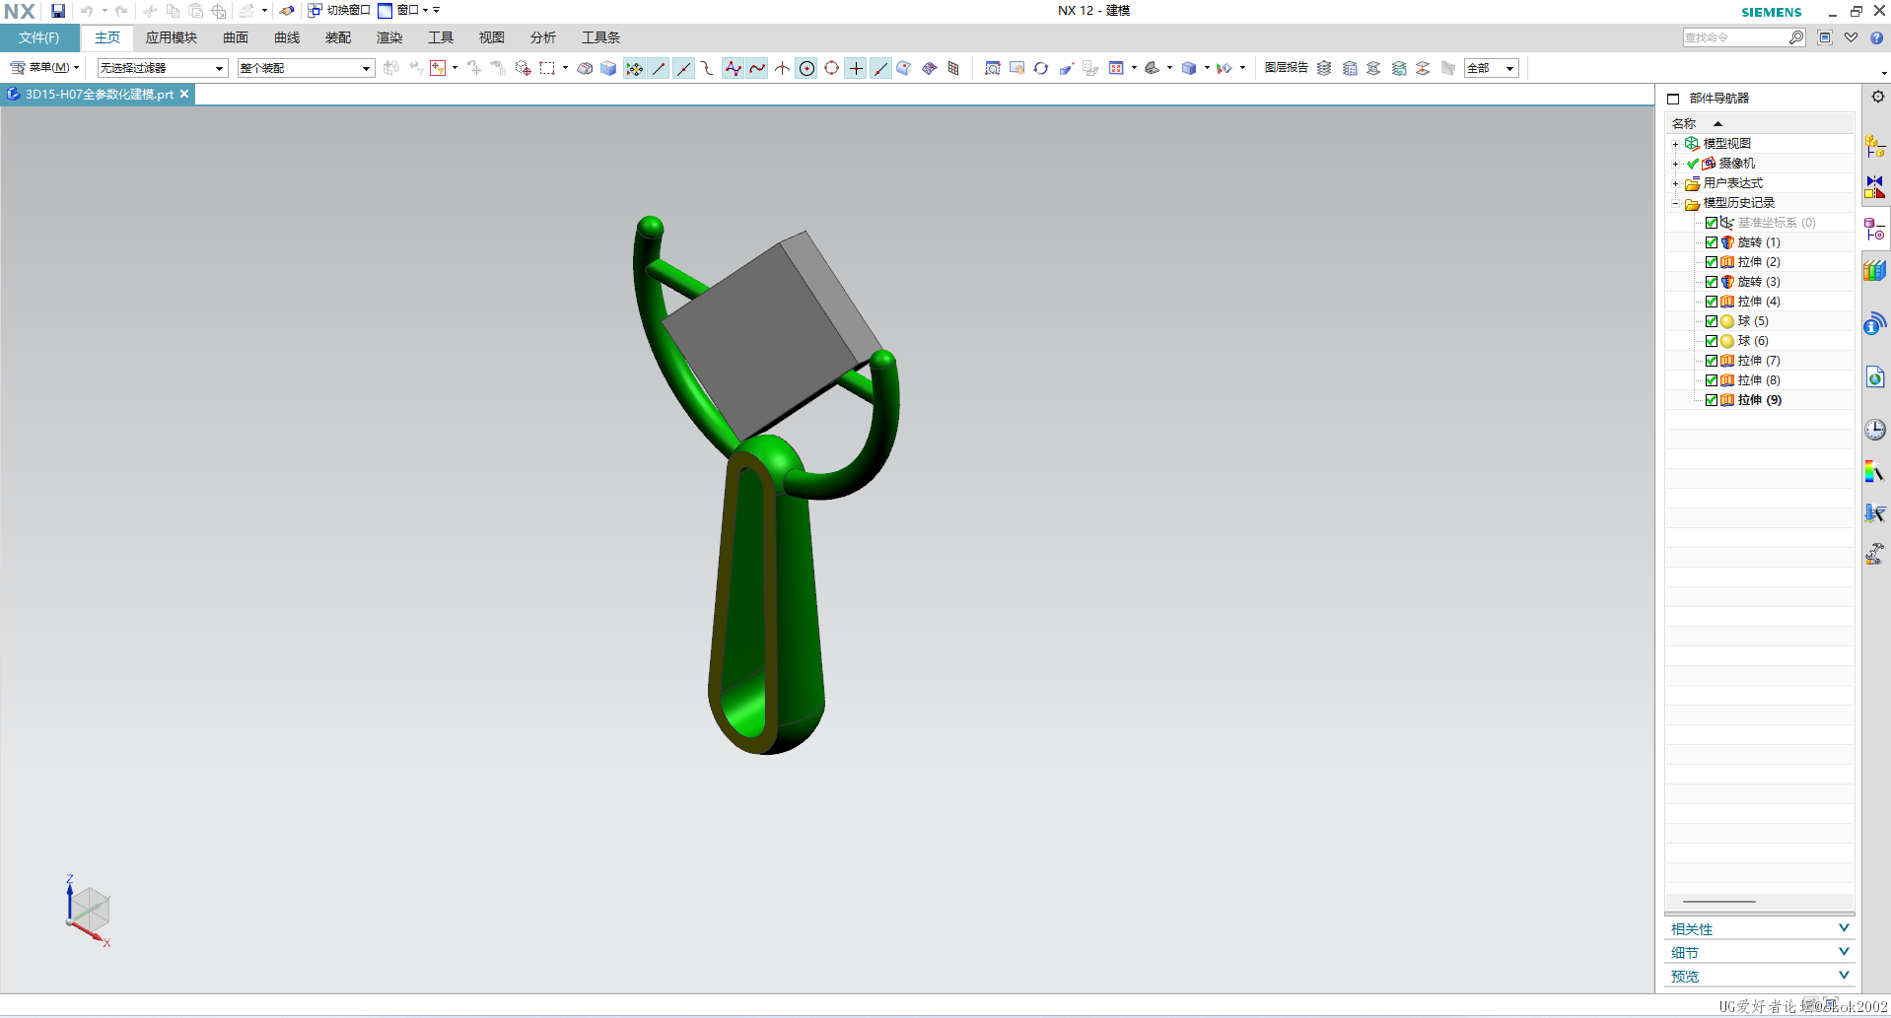The height and width of the screenshot is (1018, 1891).
Task: Switch to the 装配 tab
Action: pos(338,37)
